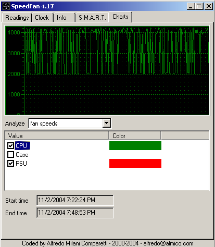This screenshot has width=215, height=247.
Task: Switch to the Readings tab
Action: [x=17, y=18]
